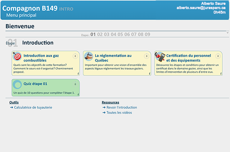Click the INTRO label in header
The width and height of the screenshot is (230, 152).
tap(66, 9)
